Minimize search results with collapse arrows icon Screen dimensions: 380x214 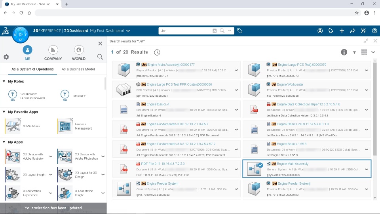[366, 41]
